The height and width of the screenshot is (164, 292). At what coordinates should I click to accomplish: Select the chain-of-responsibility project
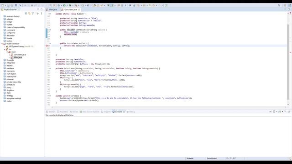16,27
